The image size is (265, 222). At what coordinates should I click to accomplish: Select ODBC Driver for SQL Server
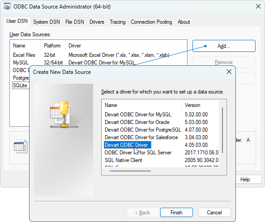(138, 153)
